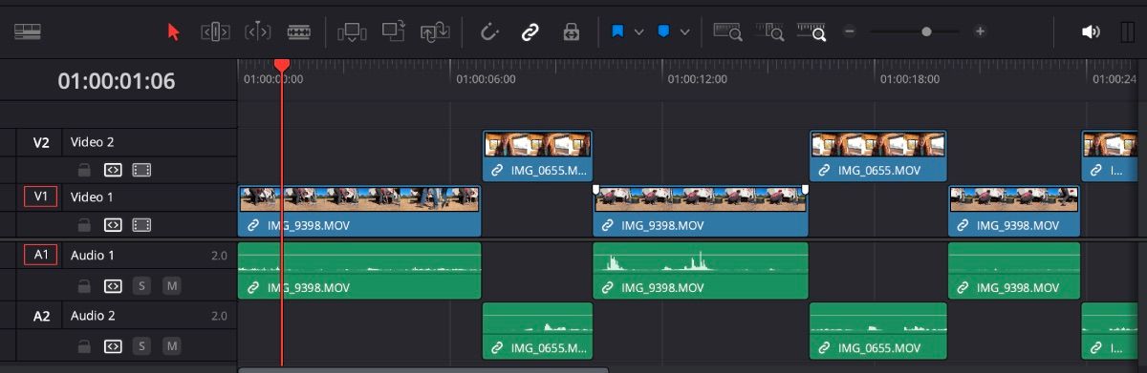Toggle Linked Selection chain icon
The image size is (1147, 373).
tap(530, 31)
